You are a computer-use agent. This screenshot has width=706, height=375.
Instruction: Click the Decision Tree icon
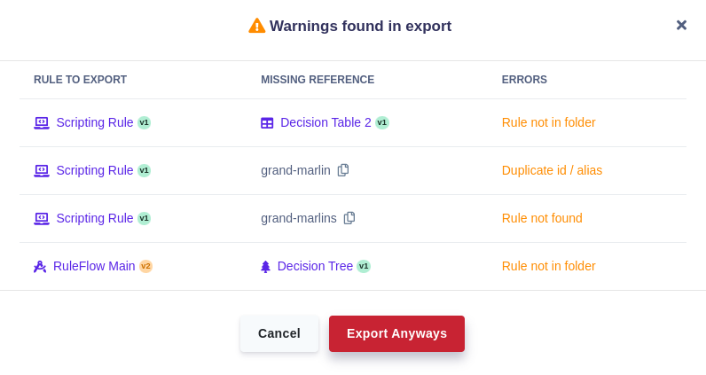(x=265, y=266)
